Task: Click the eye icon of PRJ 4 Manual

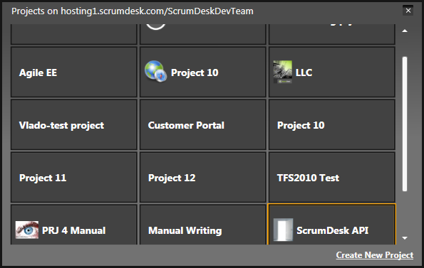Action: (27, 230)
